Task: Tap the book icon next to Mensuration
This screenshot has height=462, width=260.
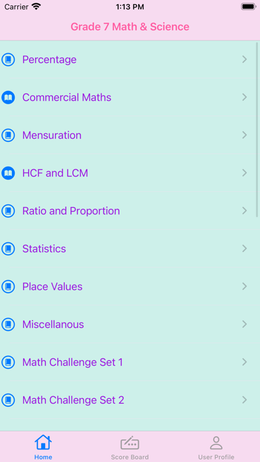Action: click(x=8, y=135)
